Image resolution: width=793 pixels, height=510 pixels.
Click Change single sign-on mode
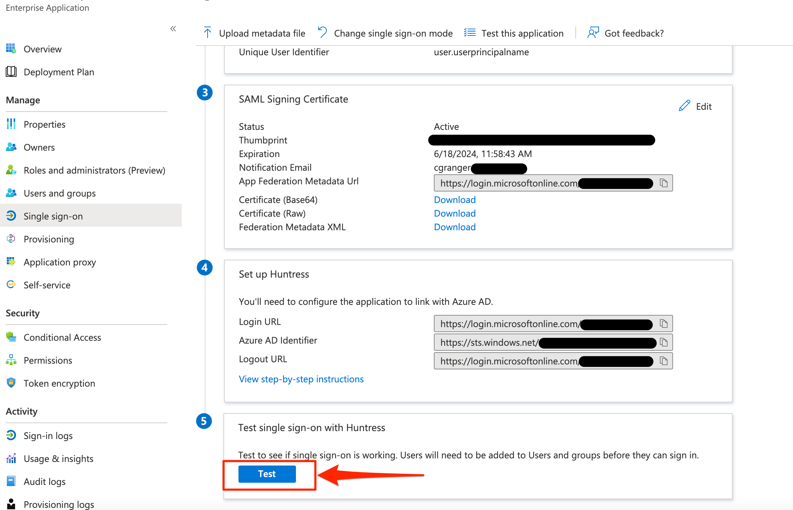pos(385,33)
